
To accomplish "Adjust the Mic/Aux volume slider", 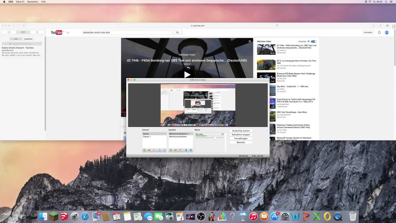I will pos(209,137).
